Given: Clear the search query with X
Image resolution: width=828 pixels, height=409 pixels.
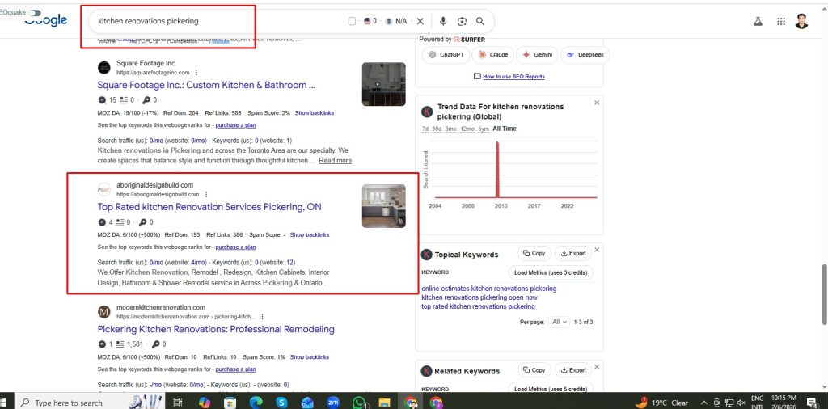Looking at the screenshot, I should pyautogui.click(x=420, y=21).
